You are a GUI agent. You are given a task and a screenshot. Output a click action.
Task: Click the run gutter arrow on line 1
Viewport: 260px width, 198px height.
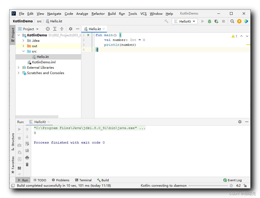(88, 35)
